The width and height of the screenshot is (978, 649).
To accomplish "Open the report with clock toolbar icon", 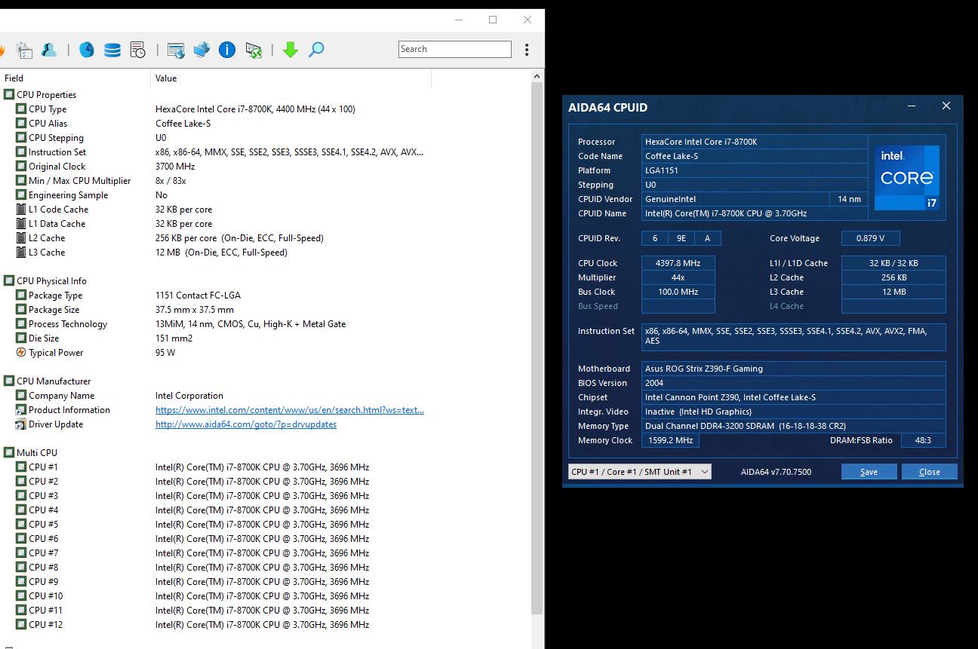I will (138, 50).
